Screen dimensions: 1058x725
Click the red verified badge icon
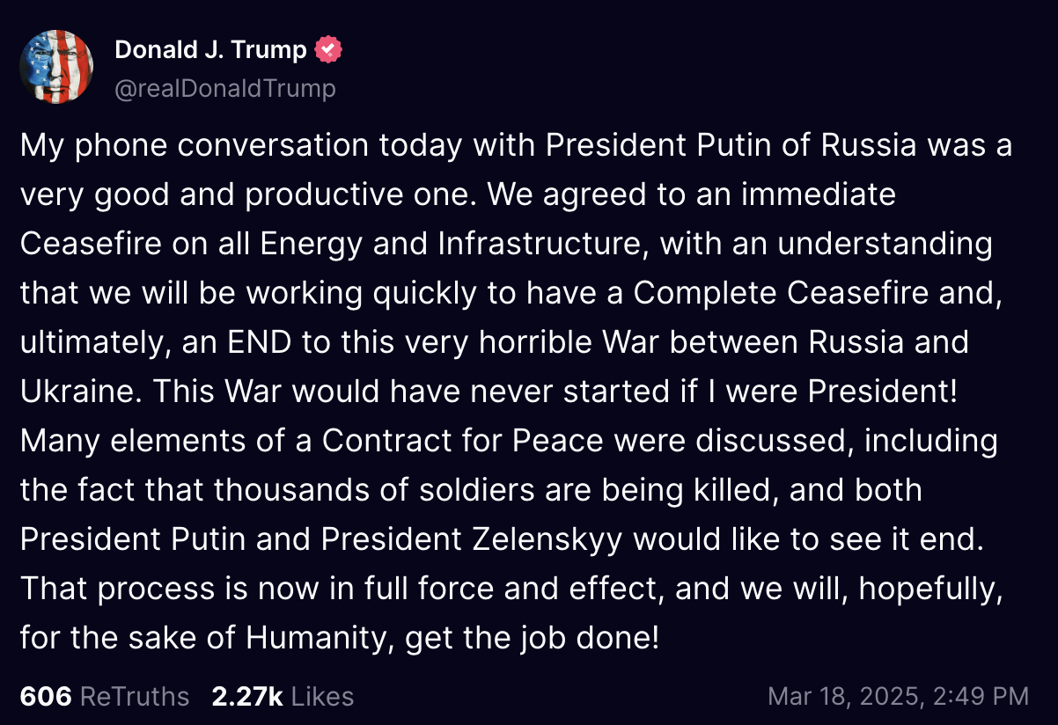(328, 50)
